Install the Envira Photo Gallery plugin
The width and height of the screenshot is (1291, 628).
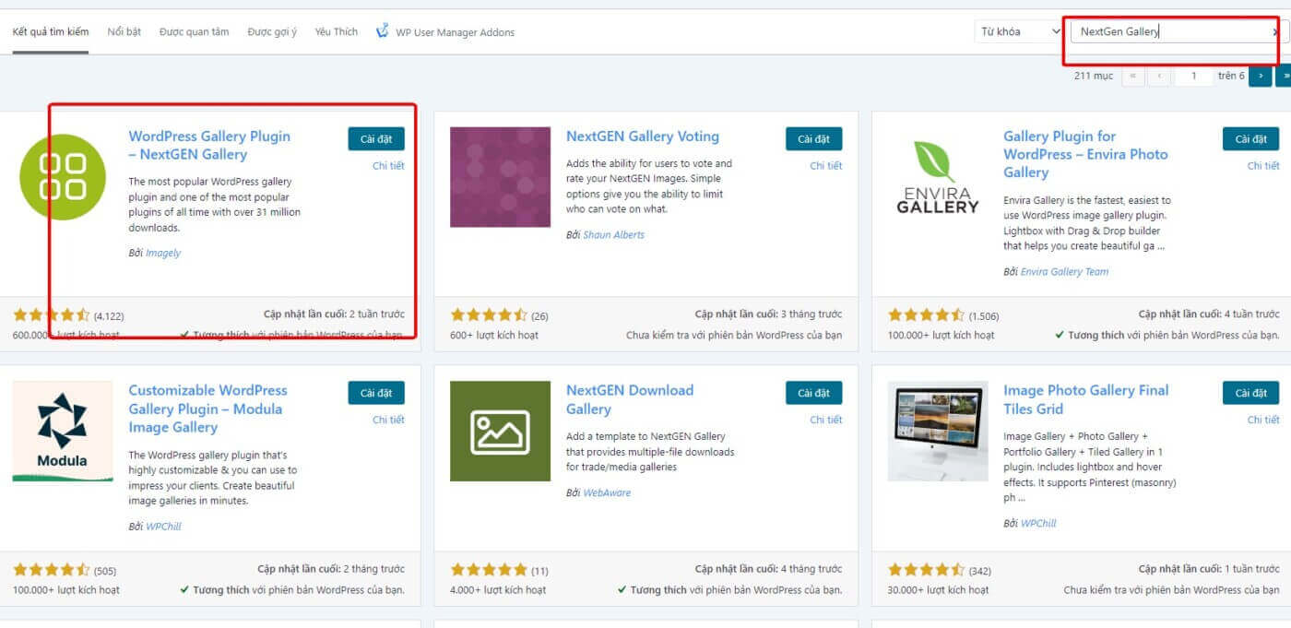1250,139
